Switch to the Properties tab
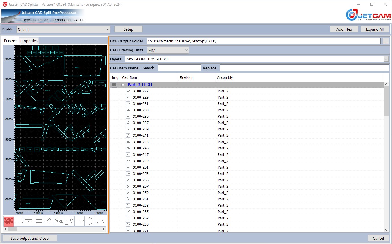Image resolution: width=392 pixels, height=244 pixels. click(x=29, y=41)
